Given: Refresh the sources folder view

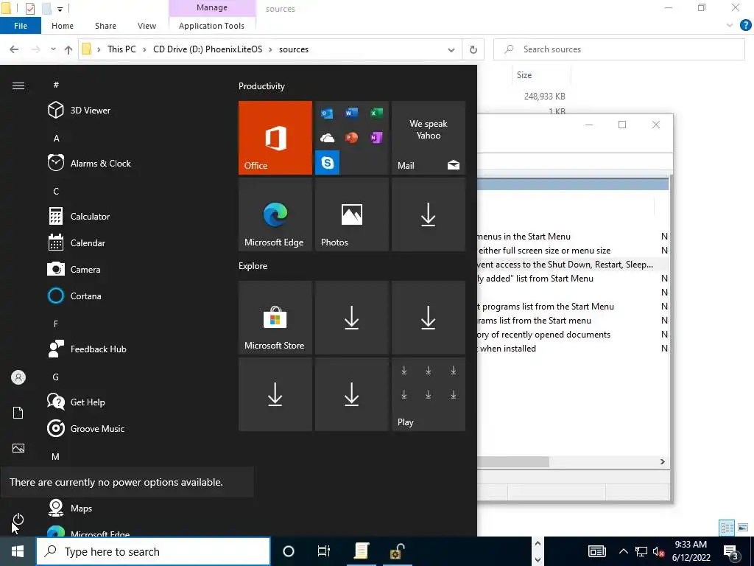Looking at the screenshot, I should coord(473,49).
